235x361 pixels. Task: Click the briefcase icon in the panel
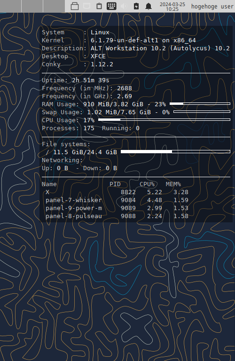tap(75, 6)
